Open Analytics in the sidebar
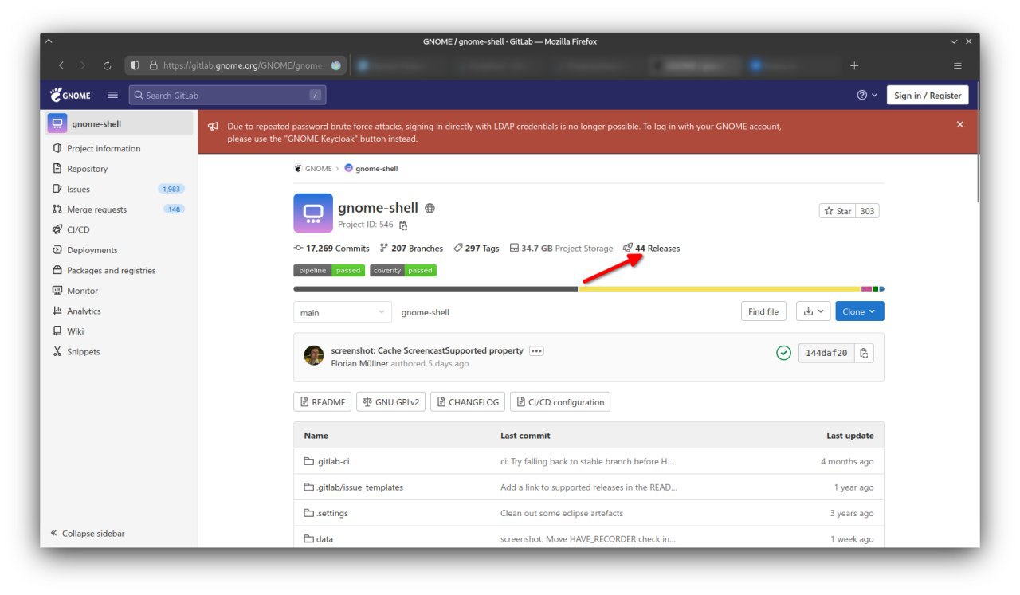The height and width of the screenshot is (595, 1020). click(x=84, y=311)
